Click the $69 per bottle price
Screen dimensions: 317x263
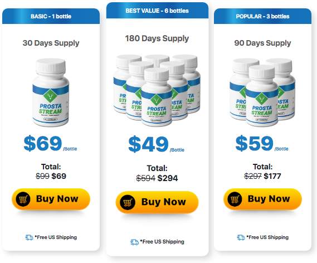[x=50, y=143]
